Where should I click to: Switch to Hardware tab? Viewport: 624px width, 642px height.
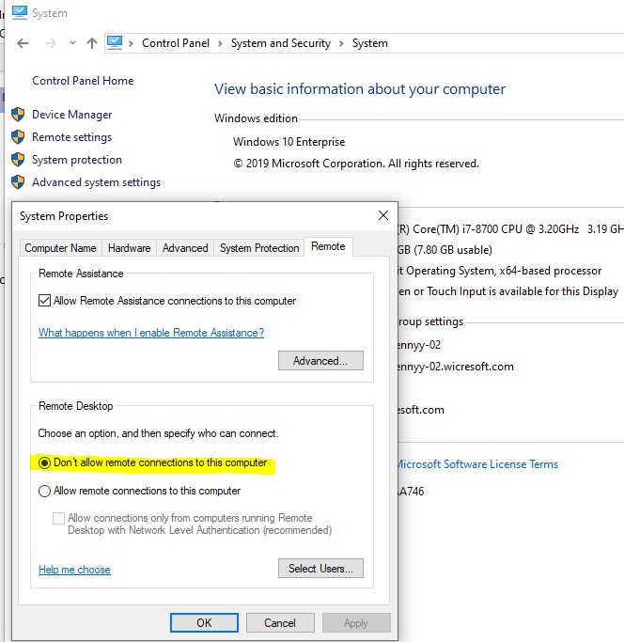130,248
